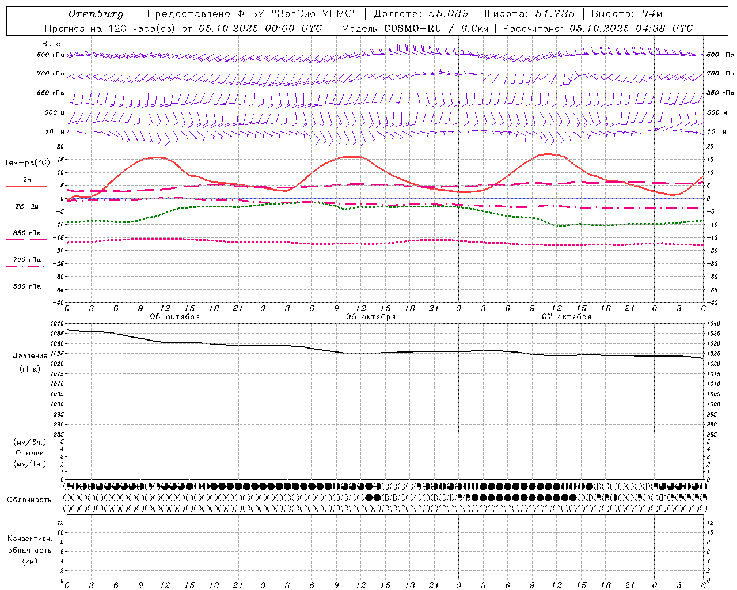Click the Прогноз на 120 часа(ов) text
Screen dimensions: 737x590
(110, 28)
